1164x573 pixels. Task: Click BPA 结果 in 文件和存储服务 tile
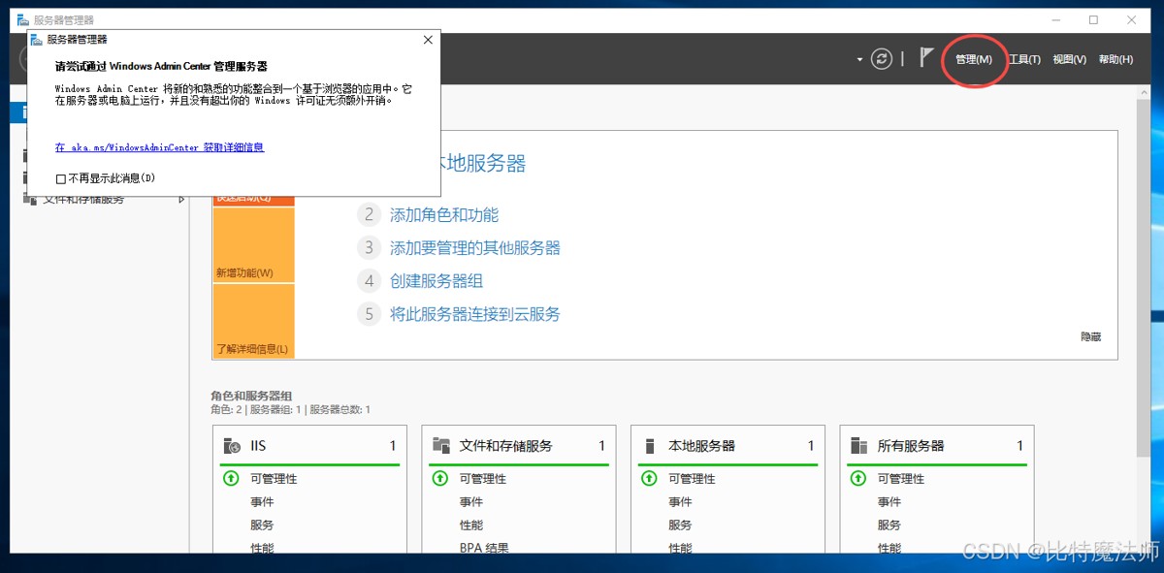[484, 548]
